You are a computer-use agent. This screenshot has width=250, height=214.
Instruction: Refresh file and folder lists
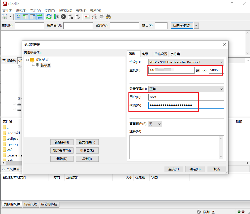[x=49, y=16]
